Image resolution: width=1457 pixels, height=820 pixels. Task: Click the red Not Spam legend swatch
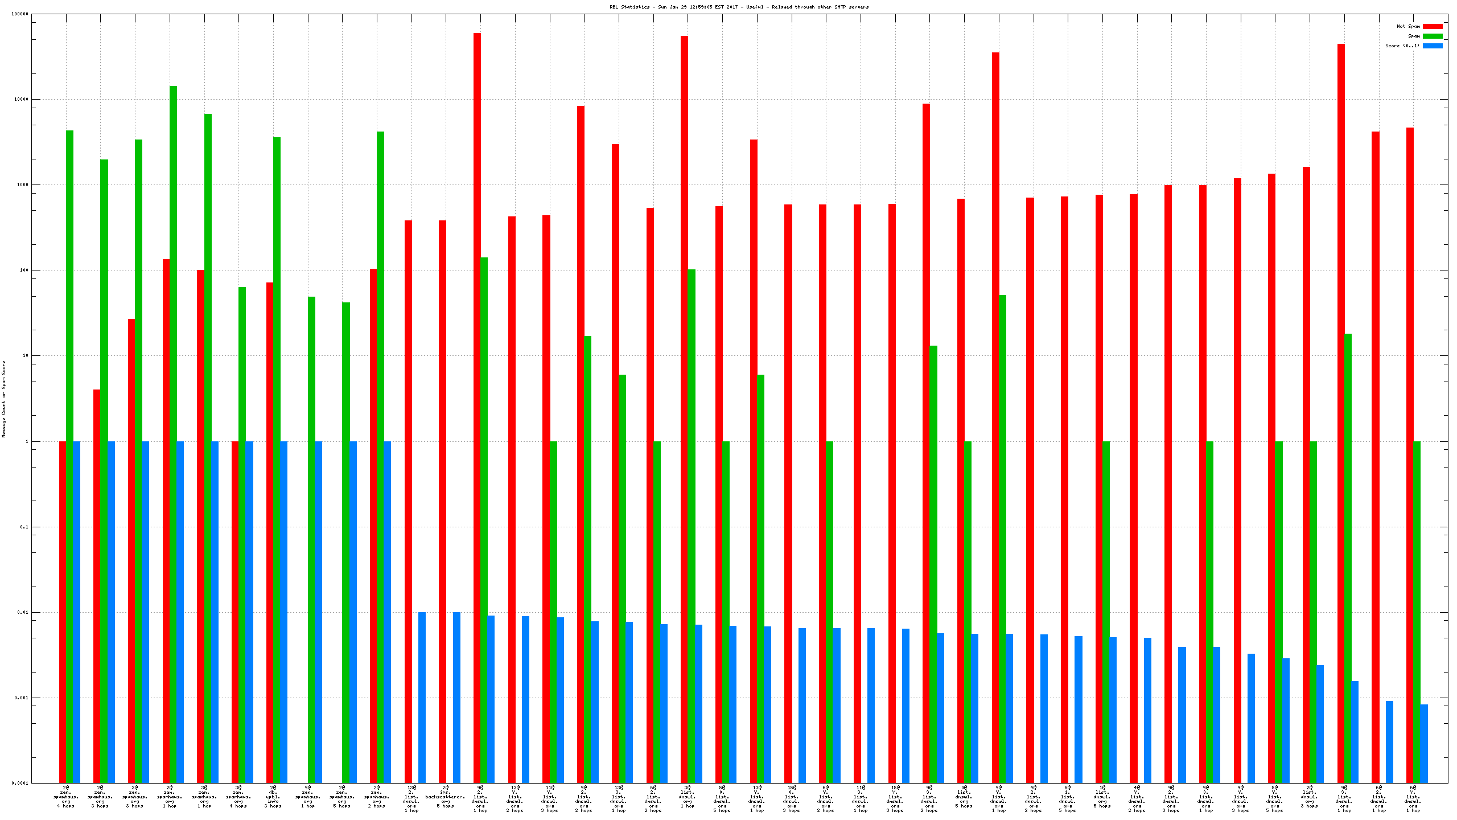pos(1432,26)
